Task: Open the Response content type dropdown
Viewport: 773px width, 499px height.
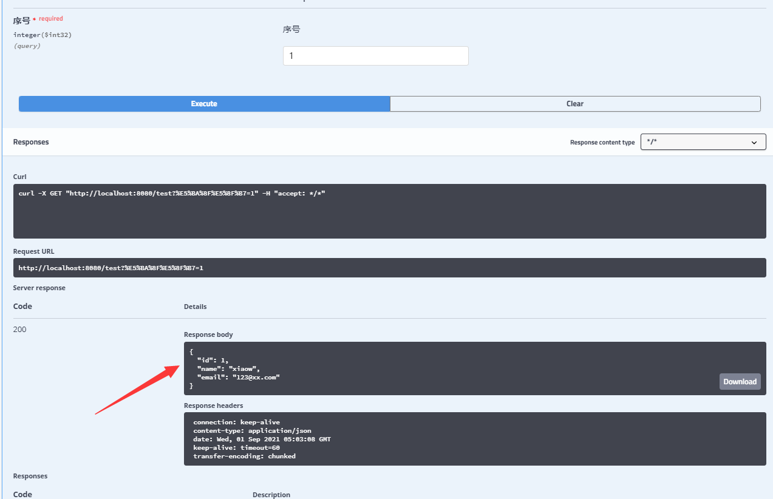Action: pyautogui.click(x=703, y=142)
